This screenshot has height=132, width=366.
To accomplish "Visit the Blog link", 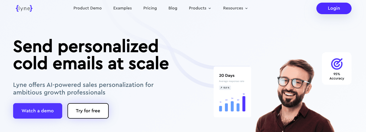I will [173, 8].
